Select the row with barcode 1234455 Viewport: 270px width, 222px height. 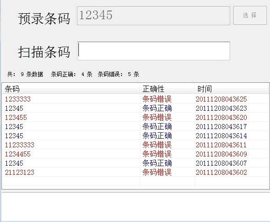pyautogui.click(x=135, y=154)
